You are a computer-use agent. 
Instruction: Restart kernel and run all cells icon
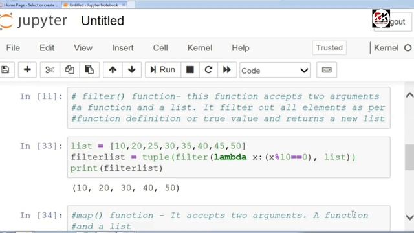point(227,70)
